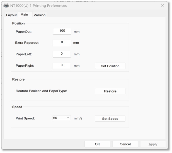Focus the PaperOut value field

(x=62, y=31)
